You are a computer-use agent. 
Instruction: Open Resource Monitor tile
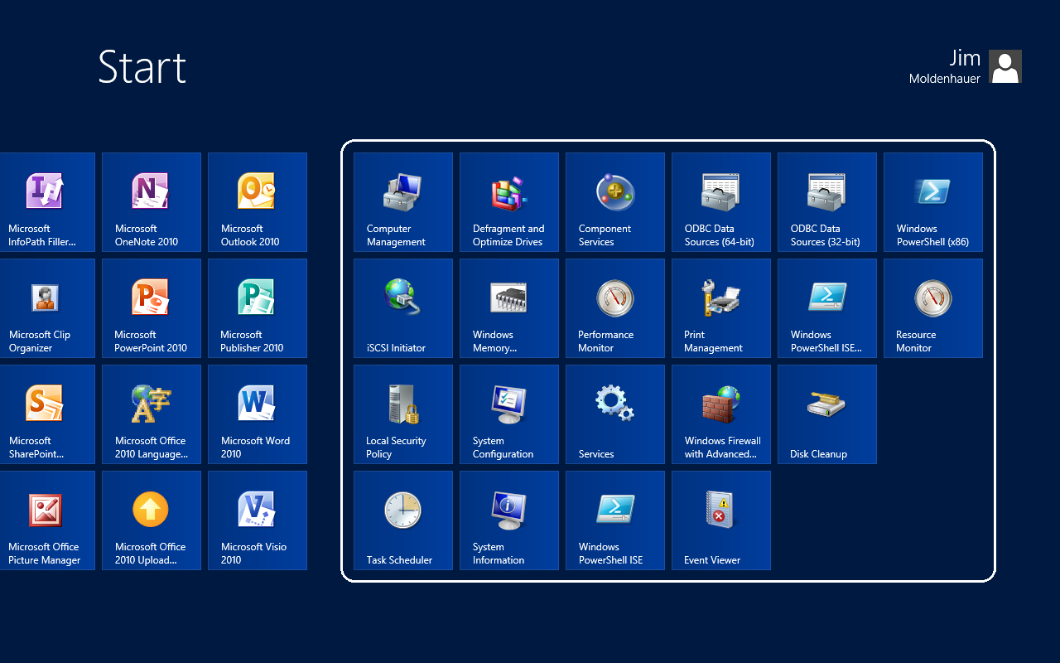pyautogui.click(x=933, y=308)
